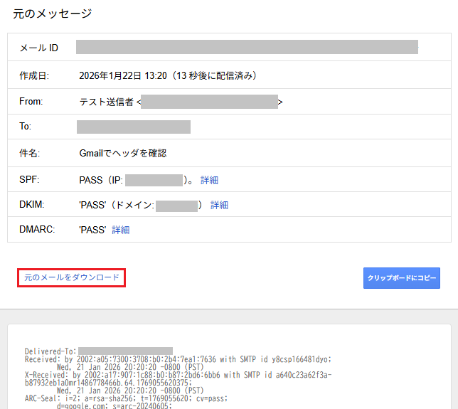This screenshot has width=458, height=409.
Task: Click the b87932eb1a0mr1486778466b continuation line
Action: pos(108,383)
